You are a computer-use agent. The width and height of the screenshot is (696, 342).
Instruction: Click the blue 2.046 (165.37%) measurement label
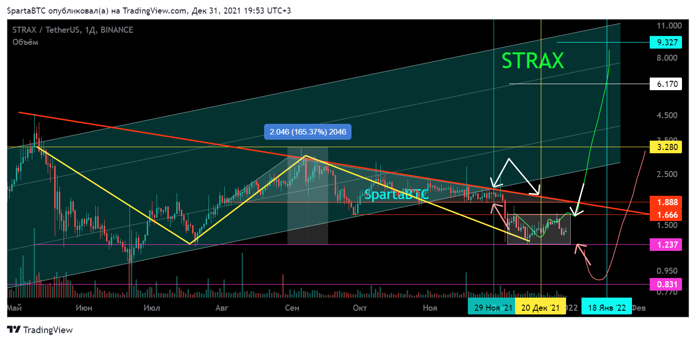tap(308, 132)
